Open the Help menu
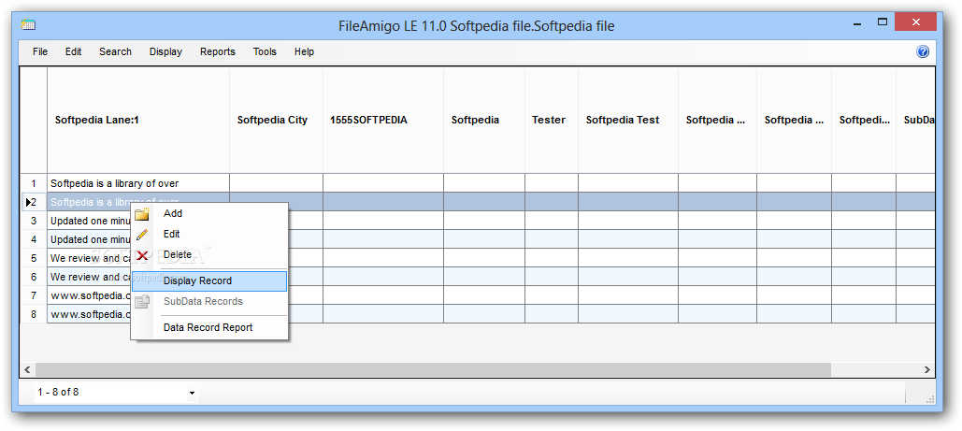Image resolution: width=962 pixels, height=431 pixels. [304, 51]
